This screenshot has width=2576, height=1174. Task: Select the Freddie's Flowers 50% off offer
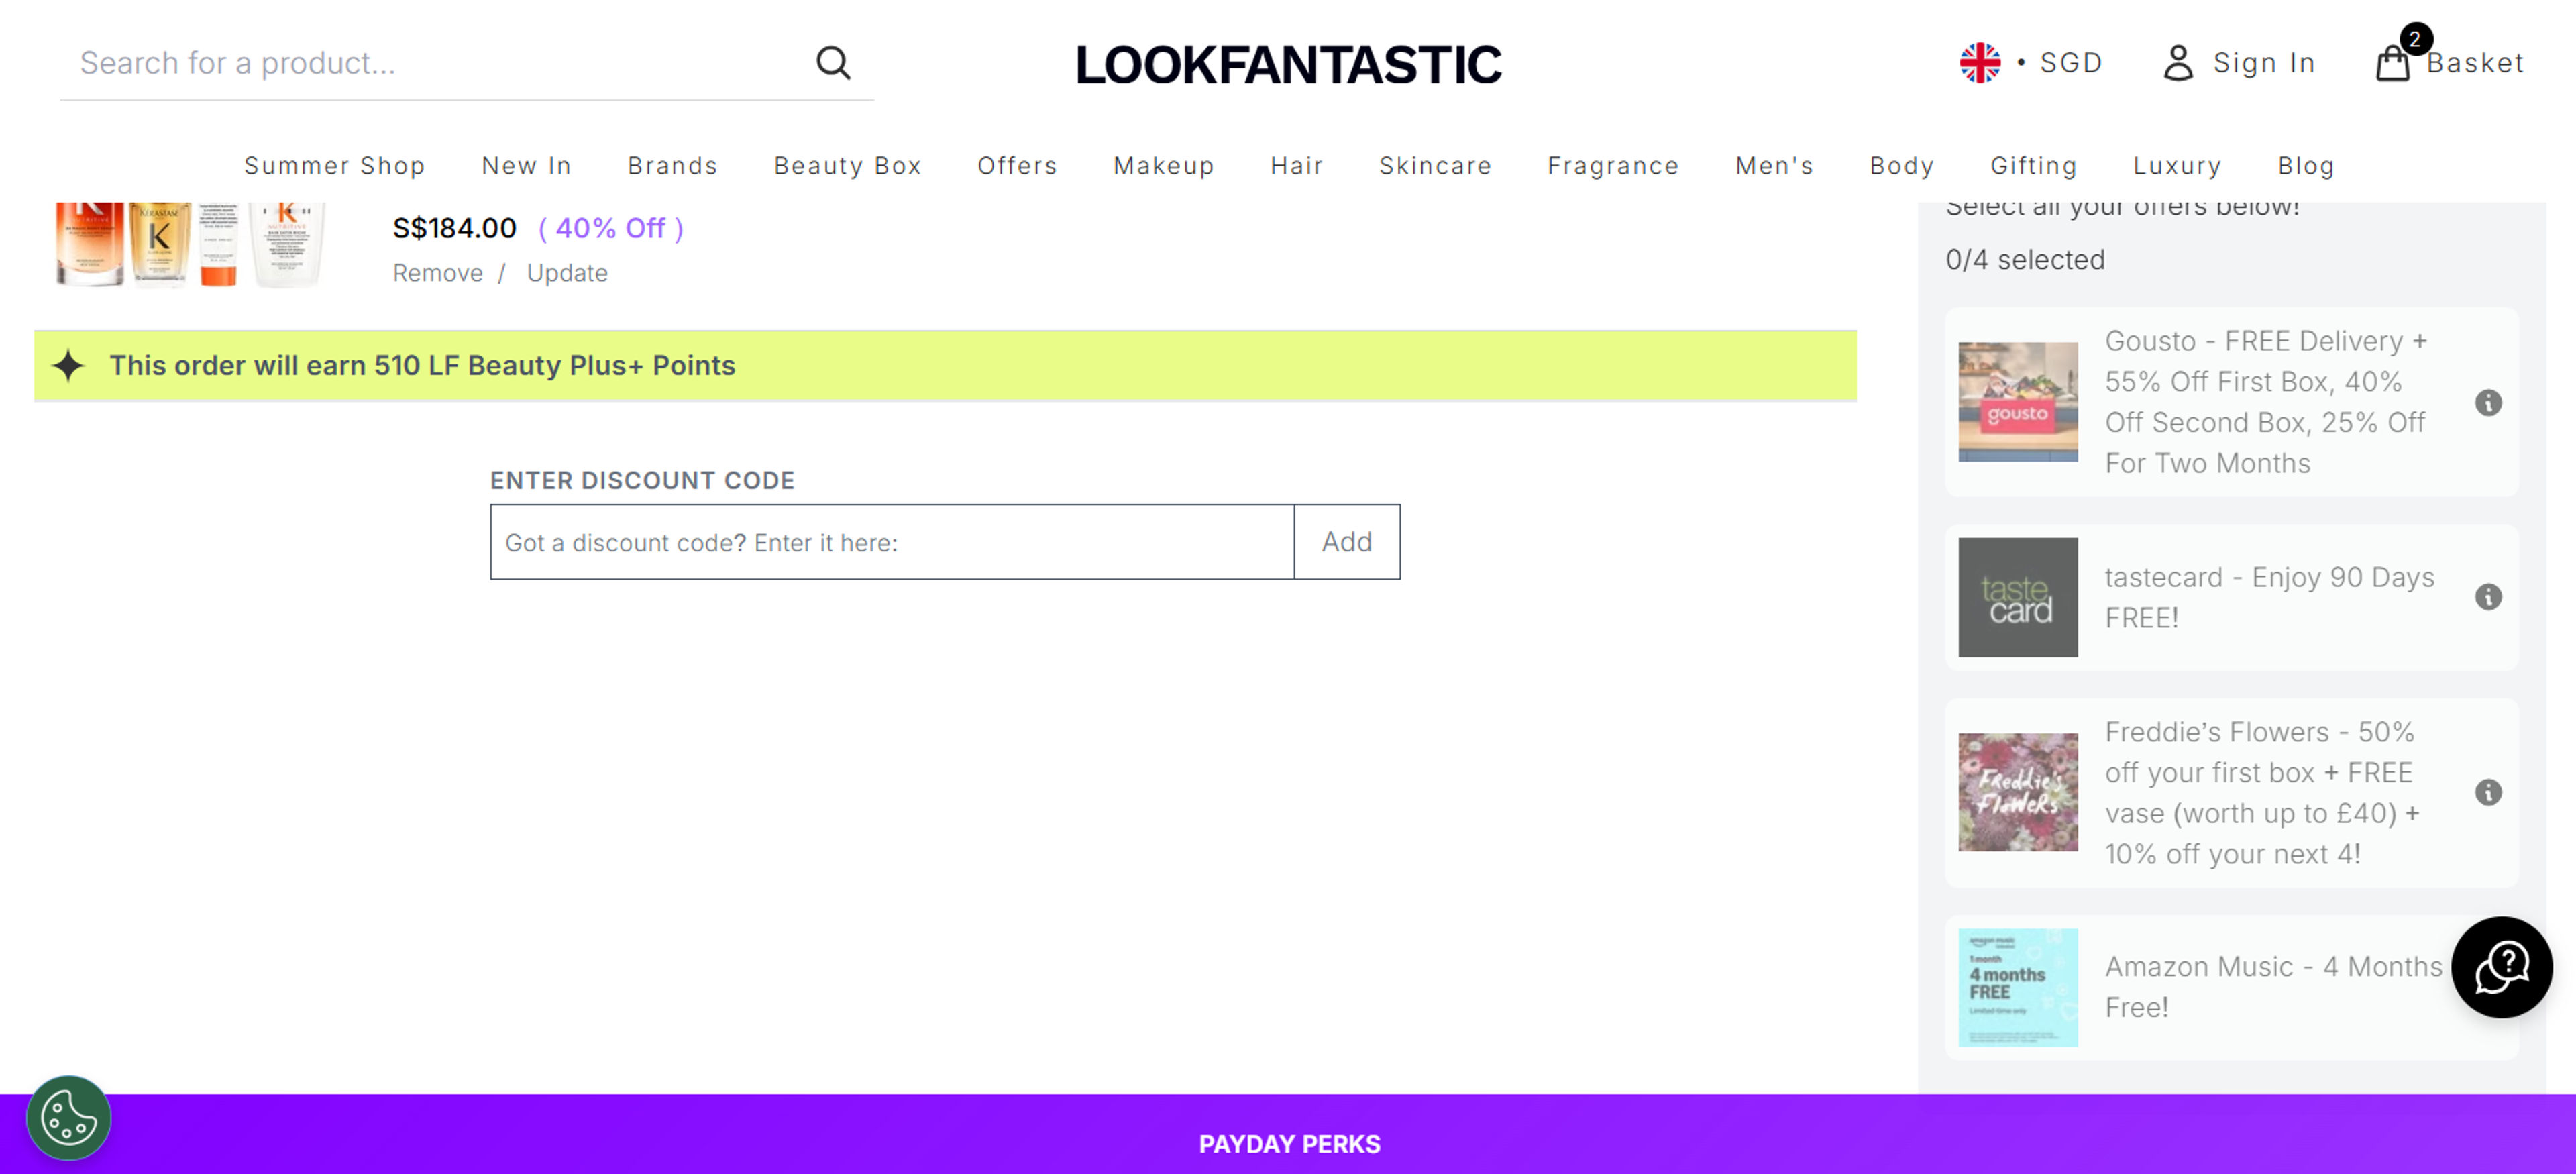point(2231,792)
